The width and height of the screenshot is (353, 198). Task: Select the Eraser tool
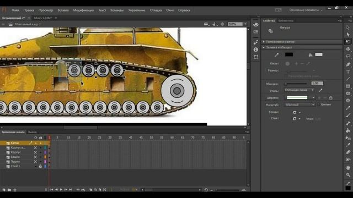tap(348, 152)
